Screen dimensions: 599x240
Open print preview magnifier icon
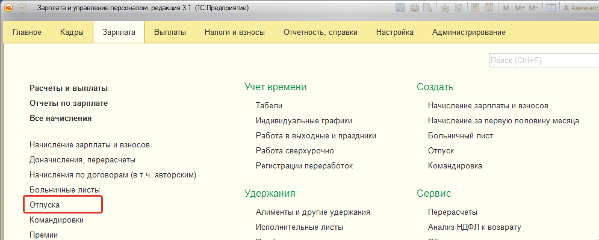pos(427,8)
